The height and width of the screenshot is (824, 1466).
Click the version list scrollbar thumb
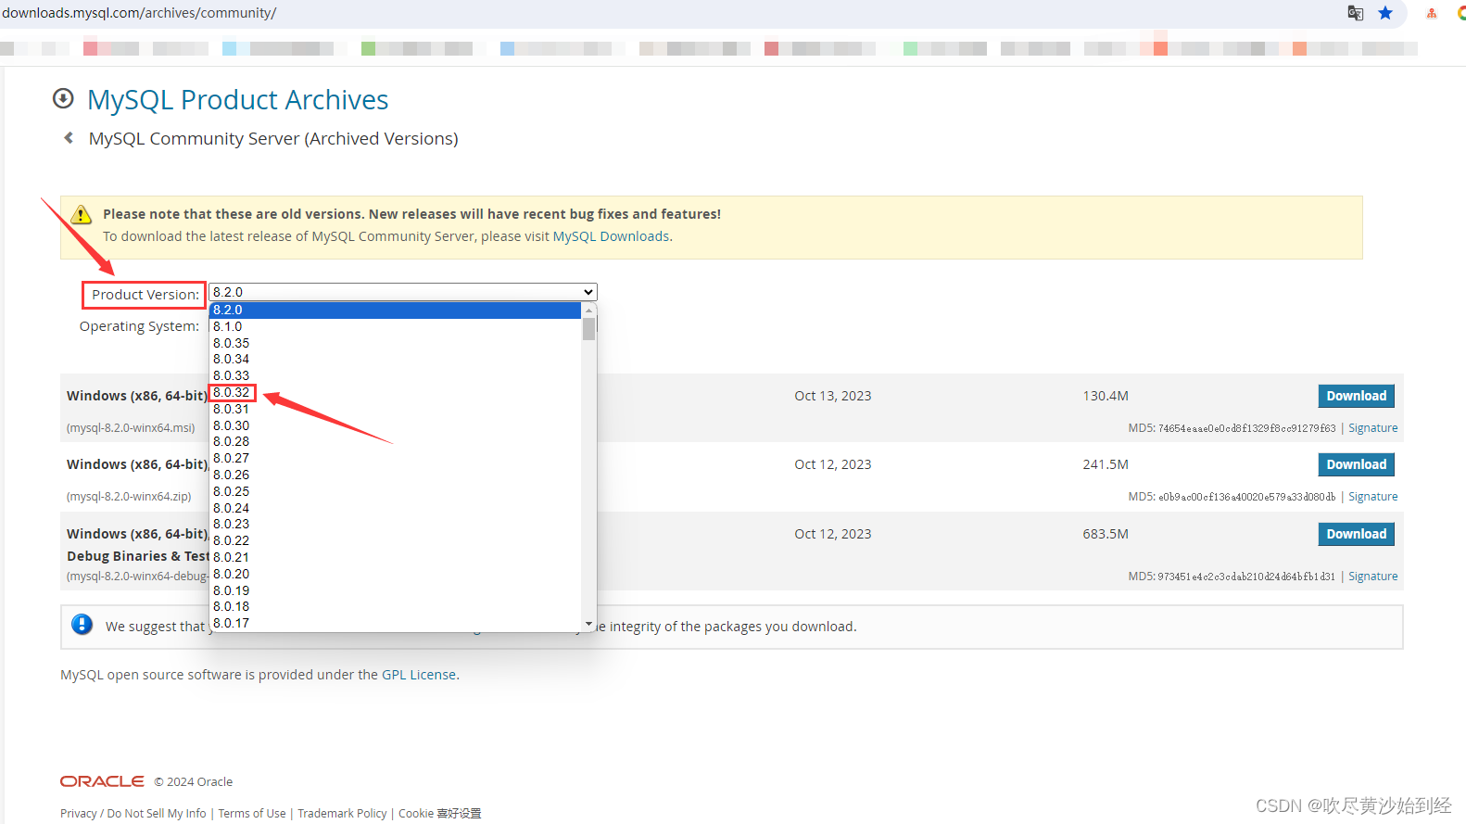pos(588,329)
